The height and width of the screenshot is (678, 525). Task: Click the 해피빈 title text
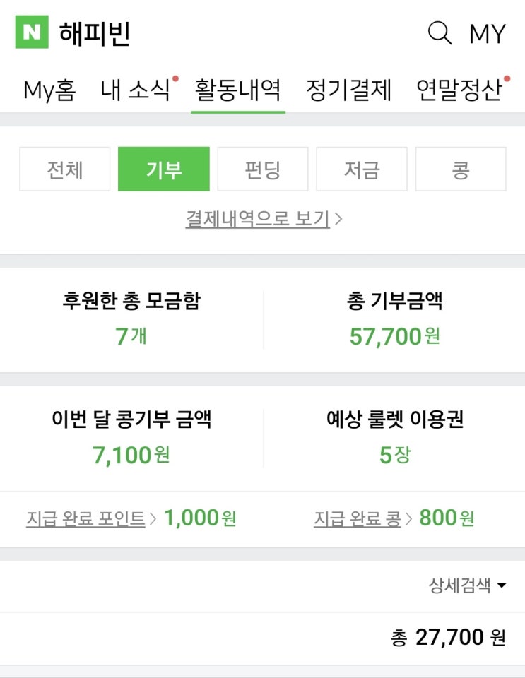click(95, 33)
